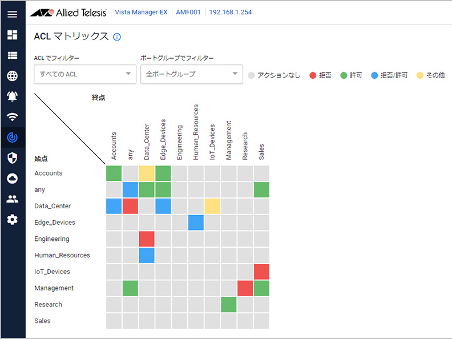452x339 pixels.
Task: Open the alarm bell notifications icon
Action: click(x=12, y=96)
